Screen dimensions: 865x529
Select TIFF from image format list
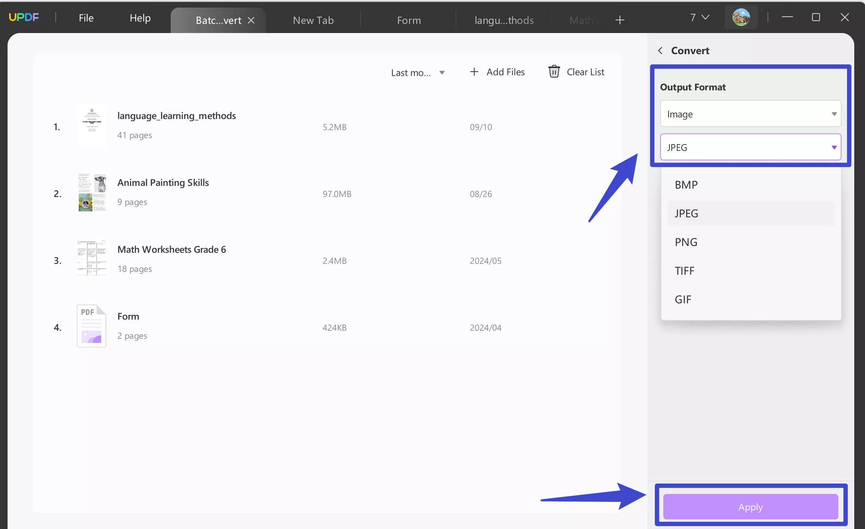coord(685,270)
